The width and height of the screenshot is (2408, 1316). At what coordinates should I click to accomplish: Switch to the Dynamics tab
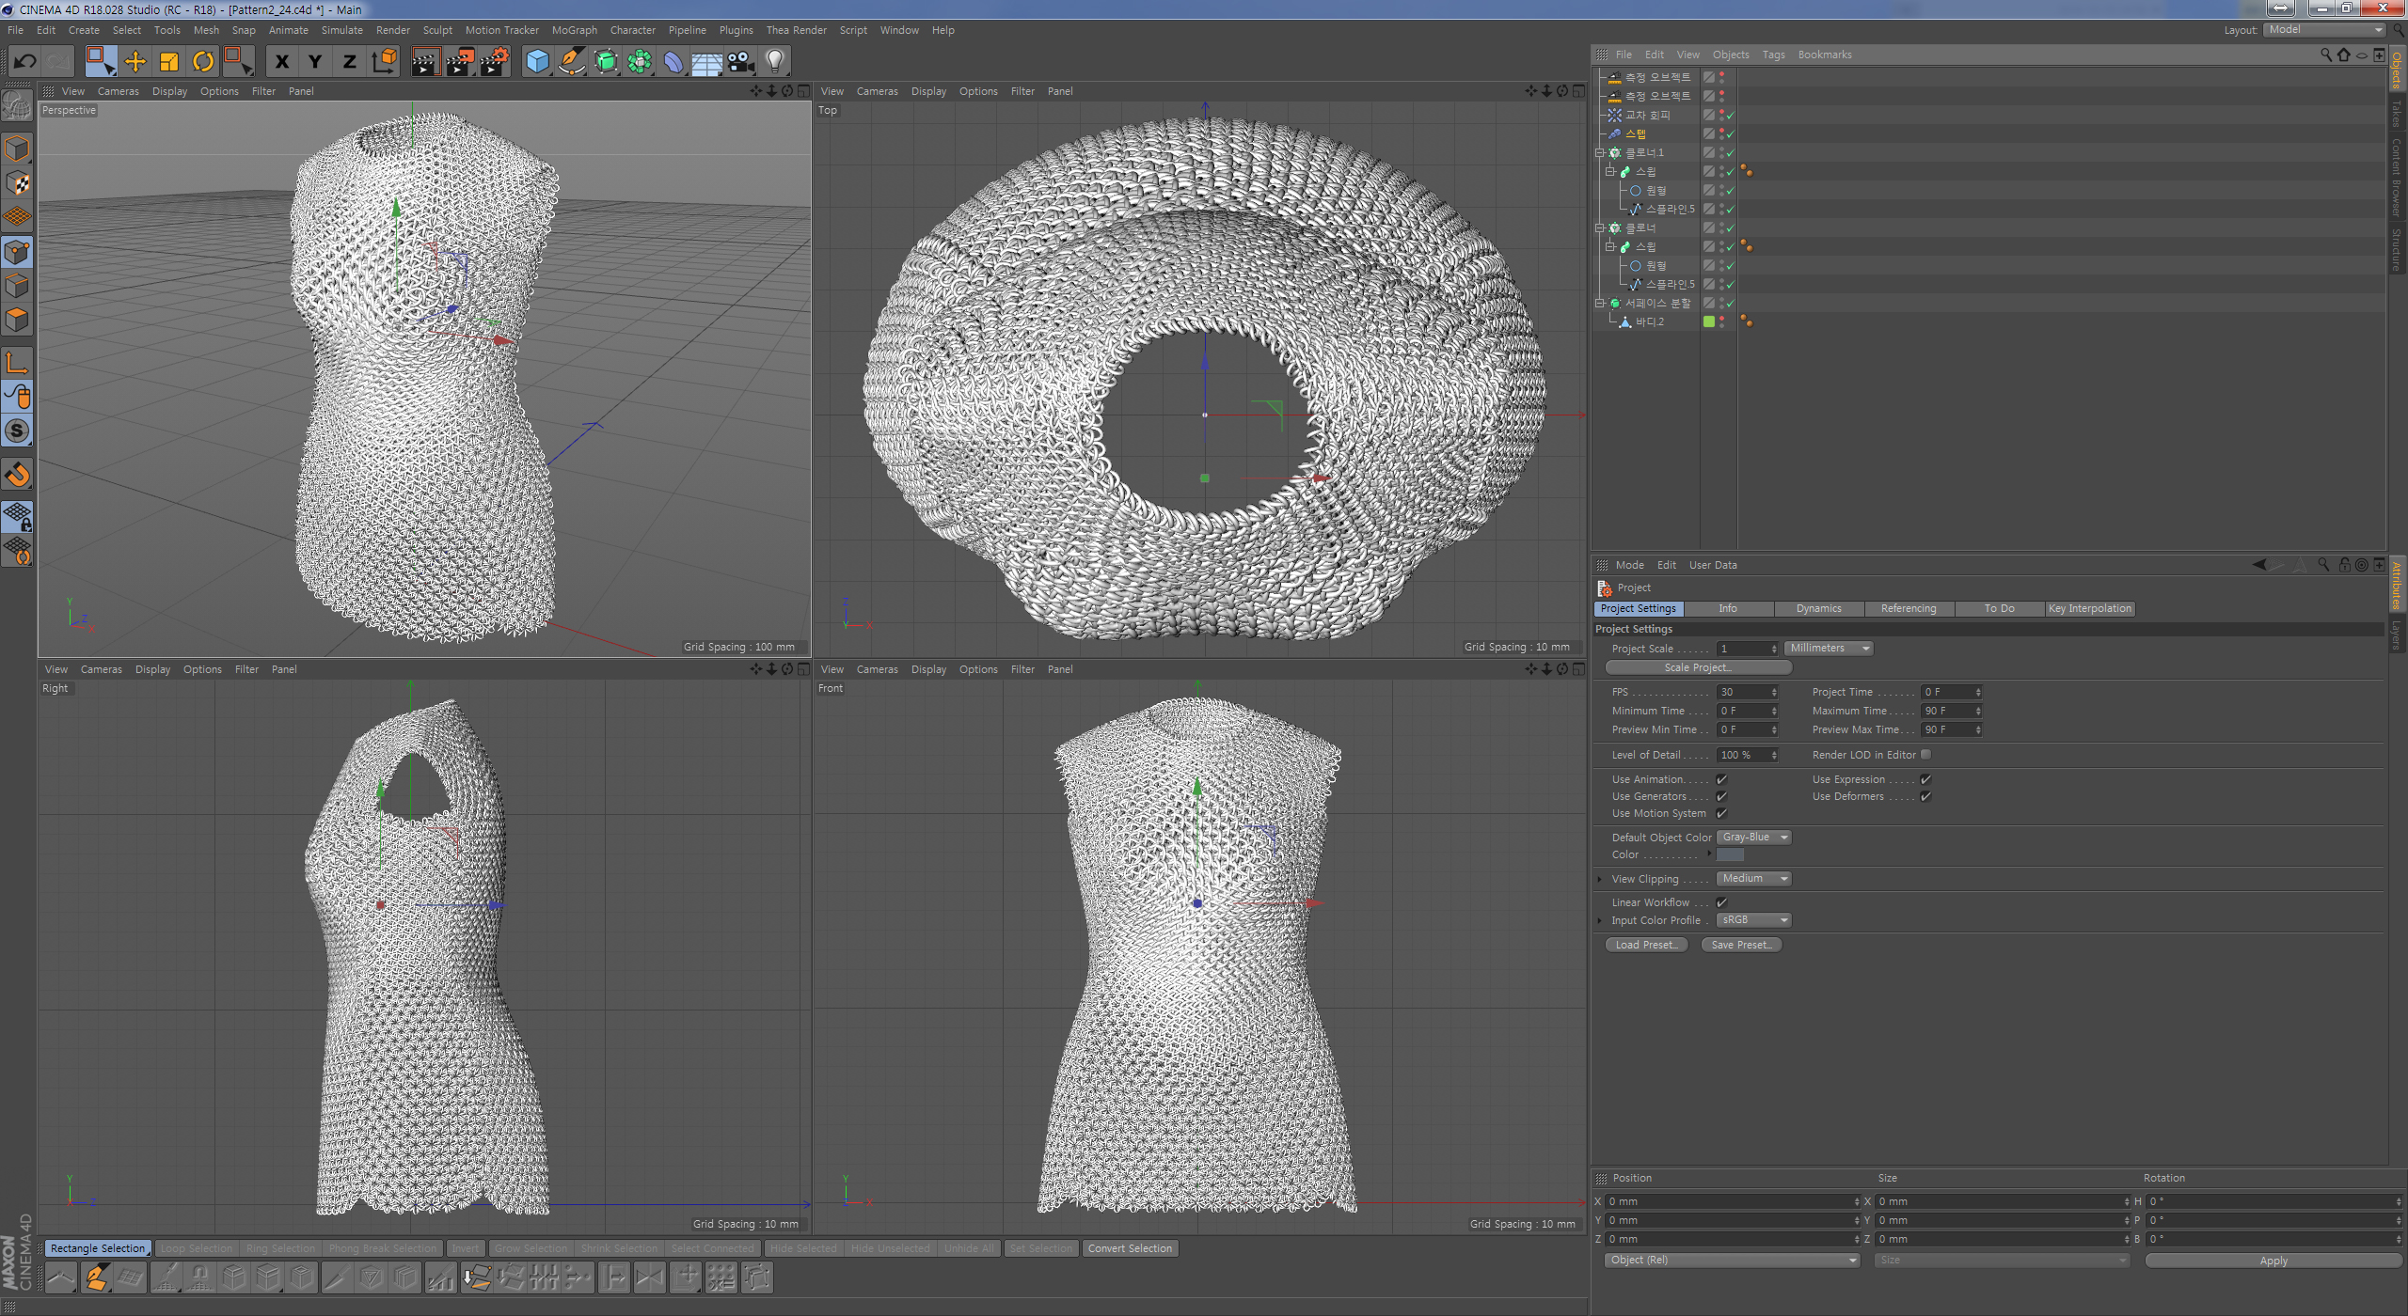[x=1818, y=609]
